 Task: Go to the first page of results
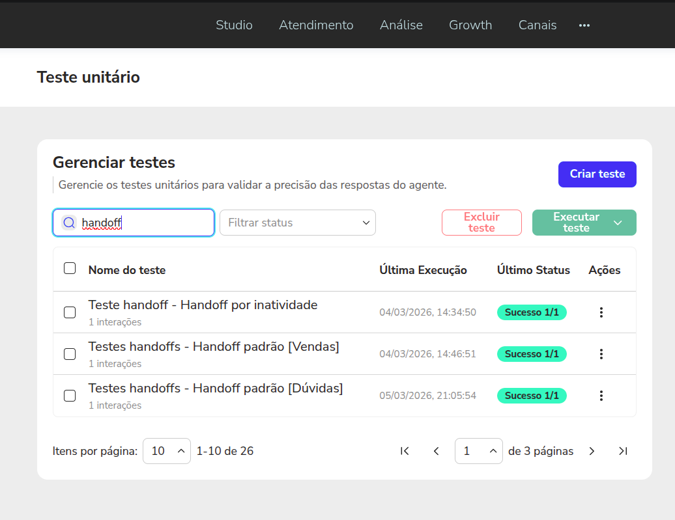(x=405, y=451)
